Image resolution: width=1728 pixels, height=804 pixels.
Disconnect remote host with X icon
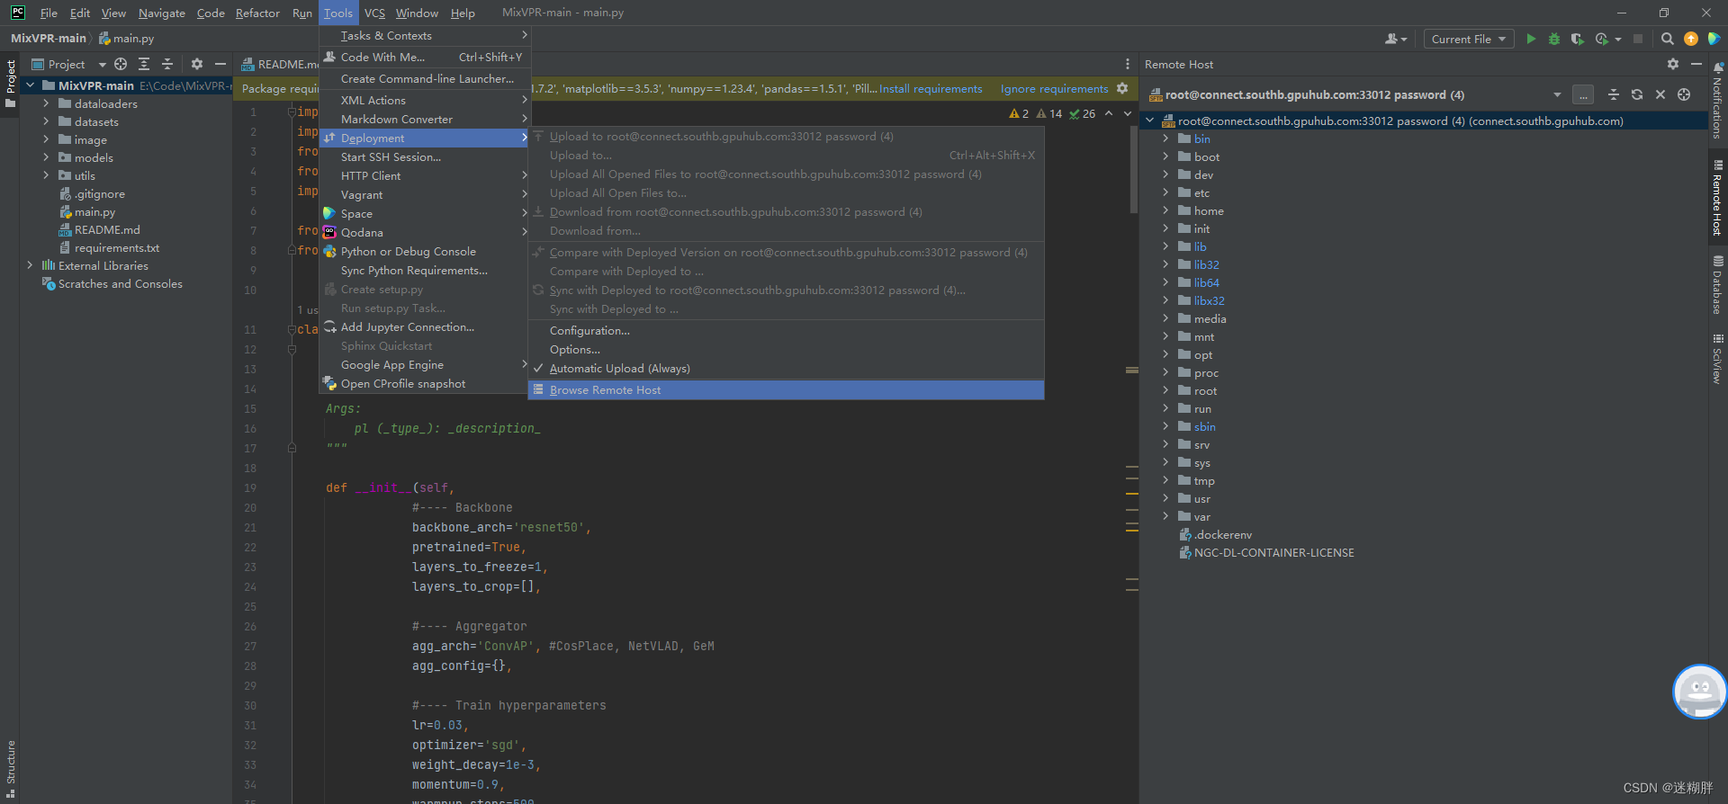(x=1660, y=94)
